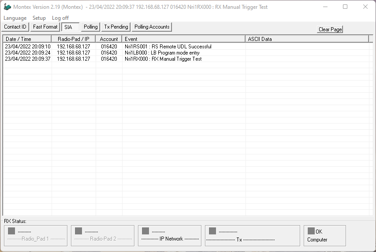Select the RS Remote UDL Successful event row

click(x=168, y=47)
